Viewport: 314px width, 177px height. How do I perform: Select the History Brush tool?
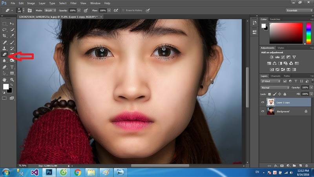(x=12, y=48)
